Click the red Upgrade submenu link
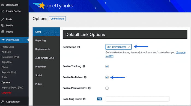The image size is (191, 106). [6, 93]
